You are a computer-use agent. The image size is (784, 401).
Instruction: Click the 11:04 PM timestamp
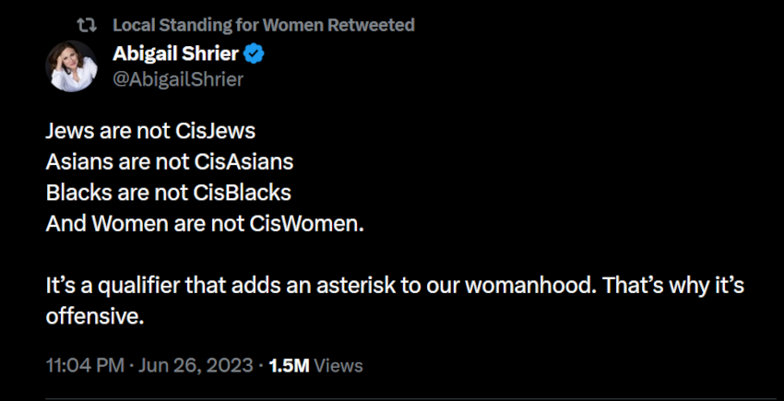(85, 365)
